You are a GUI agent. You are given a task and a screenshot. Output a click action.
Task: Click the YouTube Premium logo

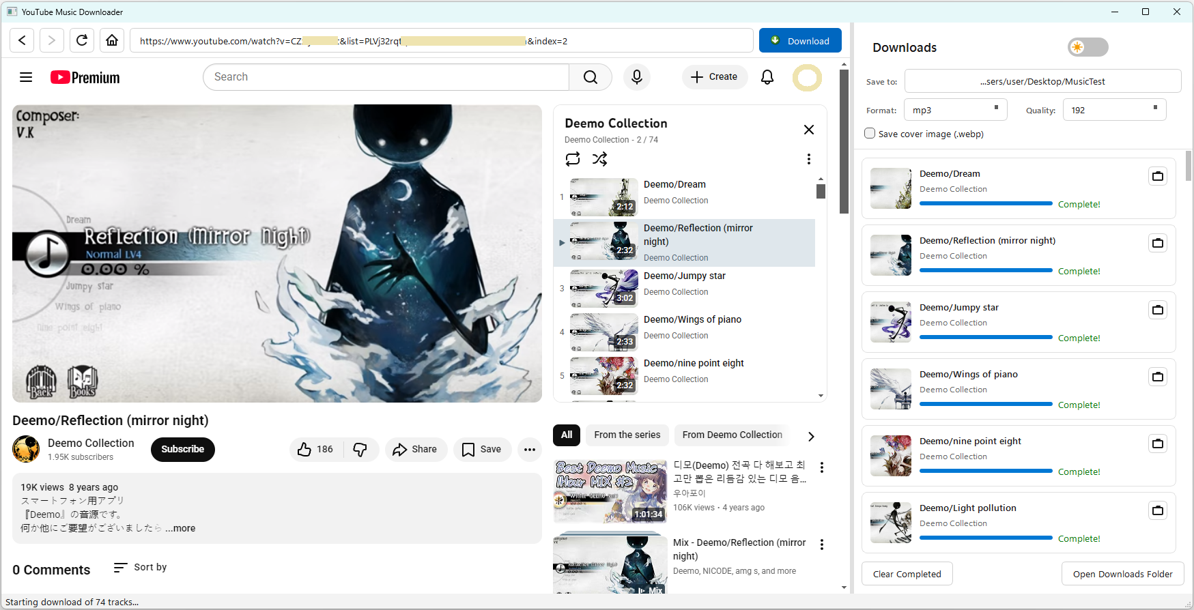point(85,77)
